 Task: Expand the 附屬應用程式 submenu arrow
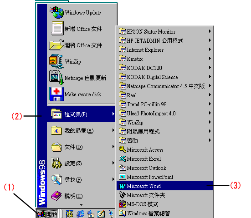210,131
